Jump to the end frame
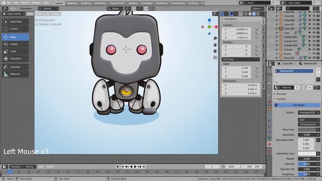The image size is (322, 181). click(144, 166)
